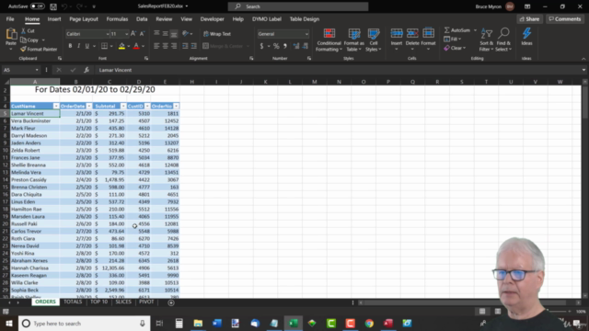The image size is (589, 331).
Task: Click the Delete cells icon
Action: (x=412, y=34)
